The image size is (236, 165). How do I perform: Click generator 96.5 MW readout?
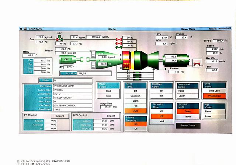[x=171, y=57]
